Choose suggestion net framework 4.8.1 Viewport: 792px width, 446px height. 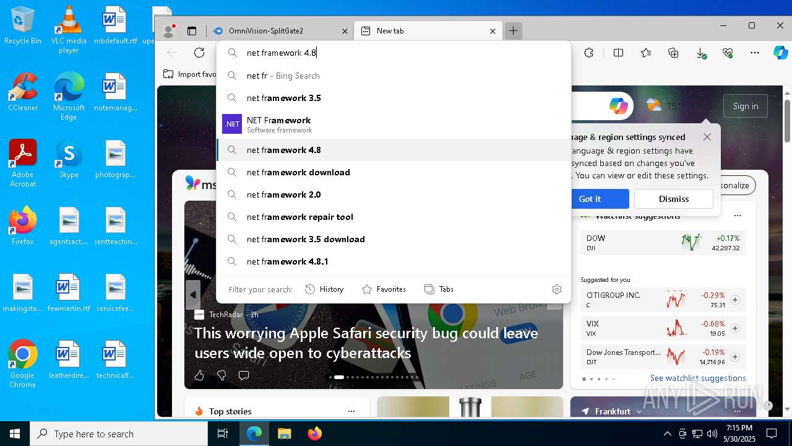pos(394,261)
